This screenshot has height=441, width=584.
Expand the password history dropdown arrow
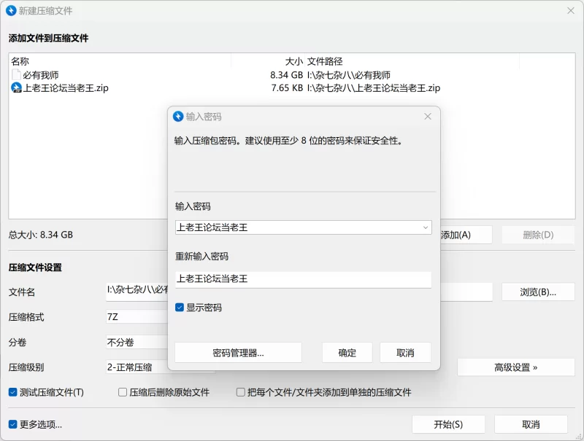point(426,227)
